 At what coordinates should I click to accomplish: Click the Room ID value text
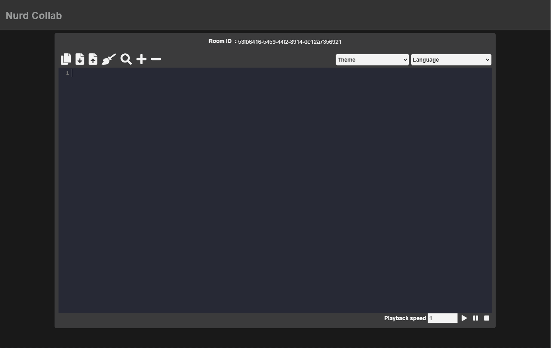tap(290, 42)
